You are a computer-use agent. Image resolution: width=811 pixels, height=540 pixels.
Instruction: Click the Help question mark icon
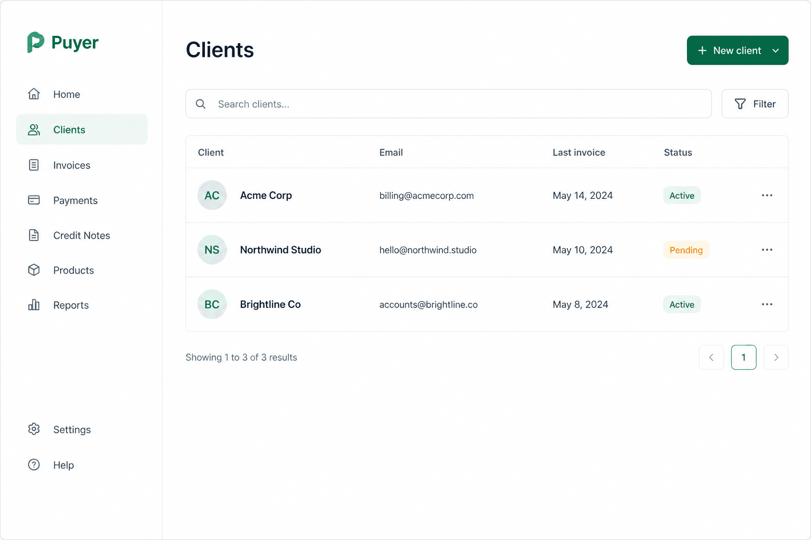(x=34, y=465)
